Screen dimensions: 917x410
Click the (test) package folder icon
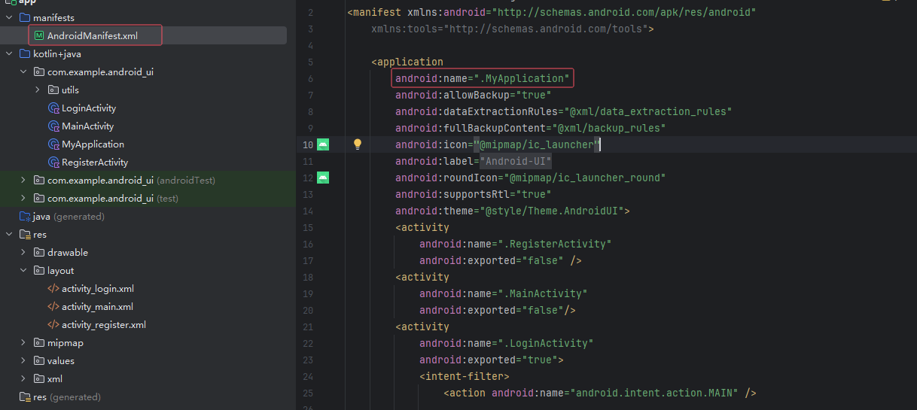39,199
